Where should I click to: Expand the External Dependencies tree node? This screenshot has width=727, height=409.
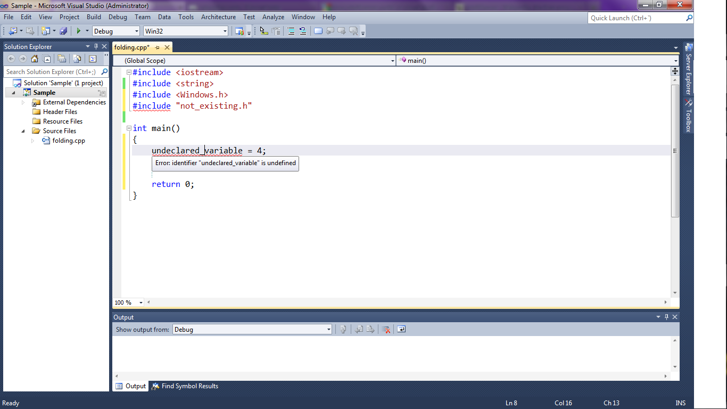click(23, 102)
